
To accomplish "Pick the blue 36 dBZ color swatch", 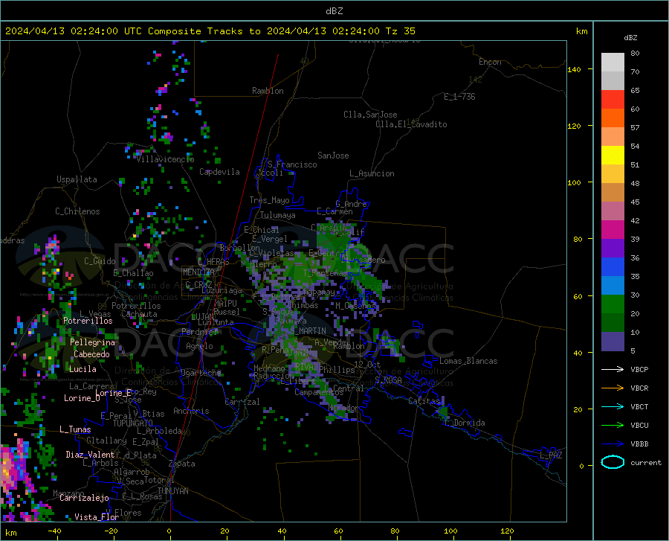I will [613, 267].
